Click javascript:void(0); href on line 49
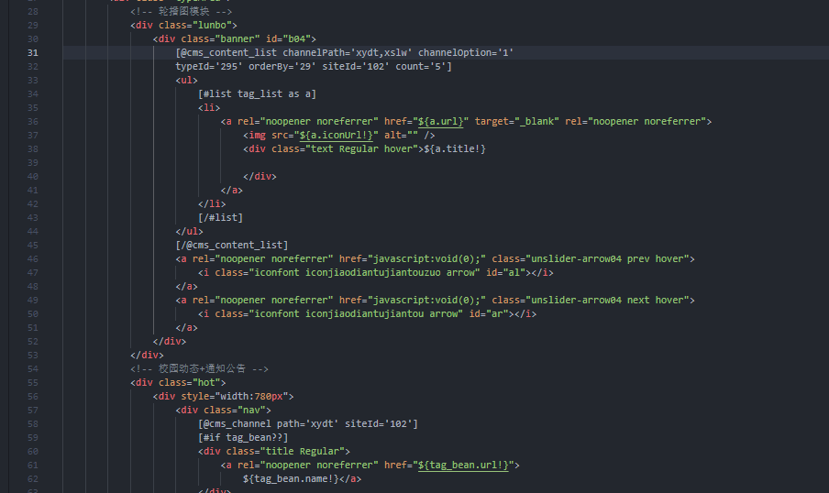Screen dimensions: 829x493 426,301
